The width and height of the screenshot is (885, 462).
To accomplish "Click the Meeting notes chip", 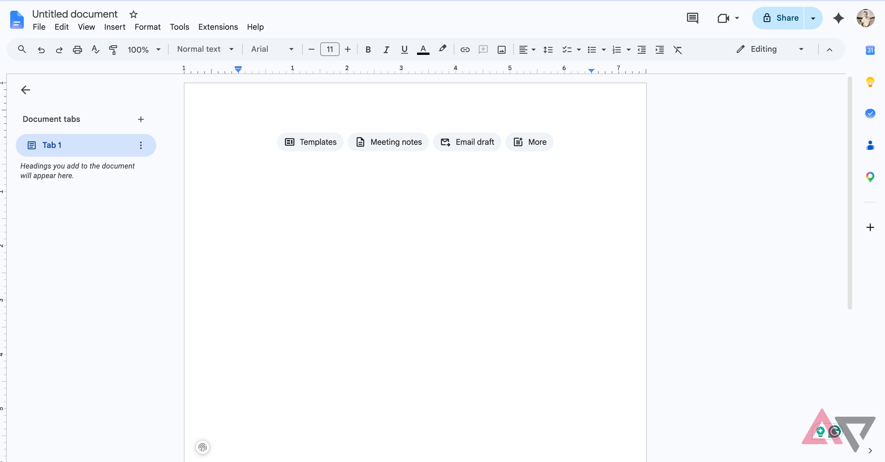I will [x=388, y=142].
